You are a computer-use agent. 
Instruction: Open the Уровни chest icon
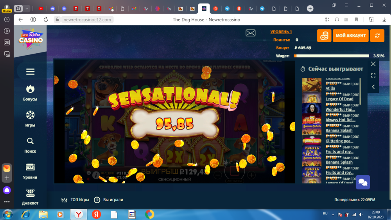tap(30, 167)
